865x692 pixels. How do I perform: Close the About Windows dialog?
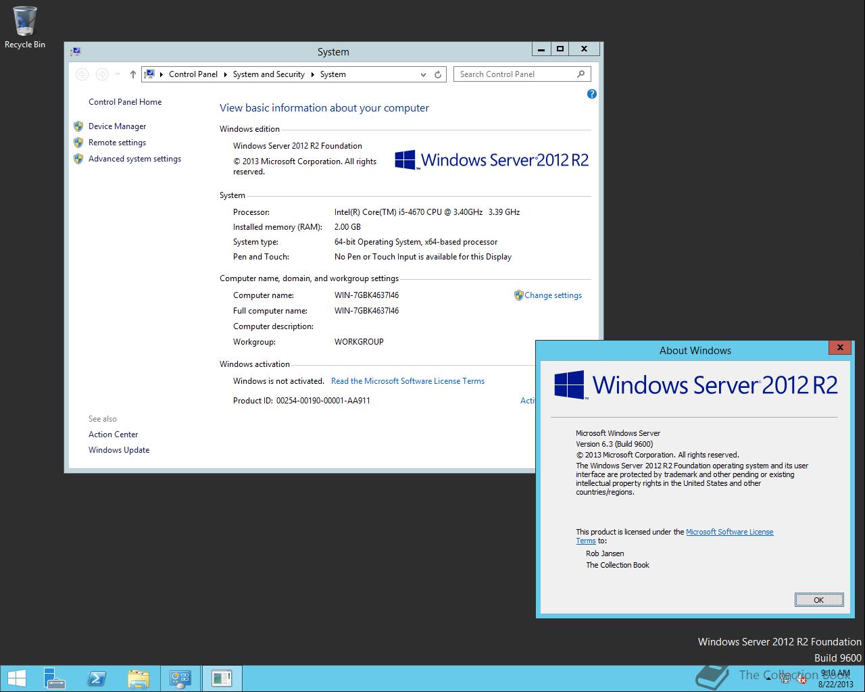(x=840, y=347)
